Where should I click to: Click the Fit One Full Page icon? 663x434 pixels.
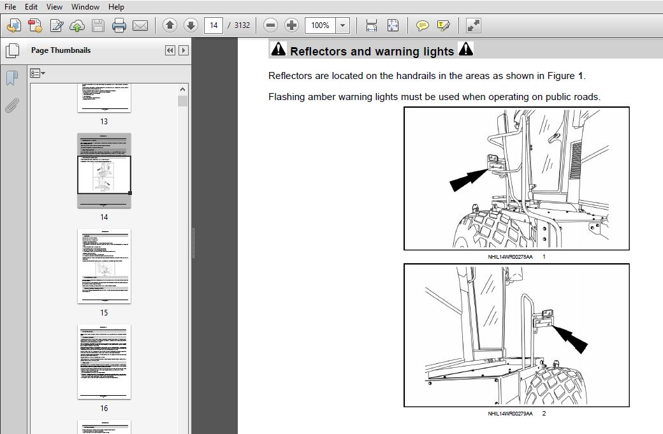[393, 25]
